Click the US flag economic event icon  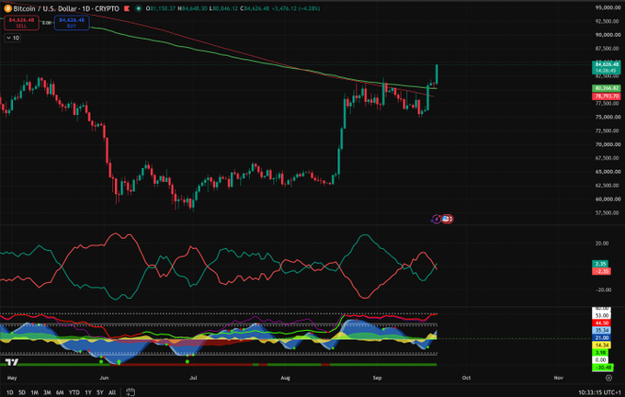tap(447, 219)
